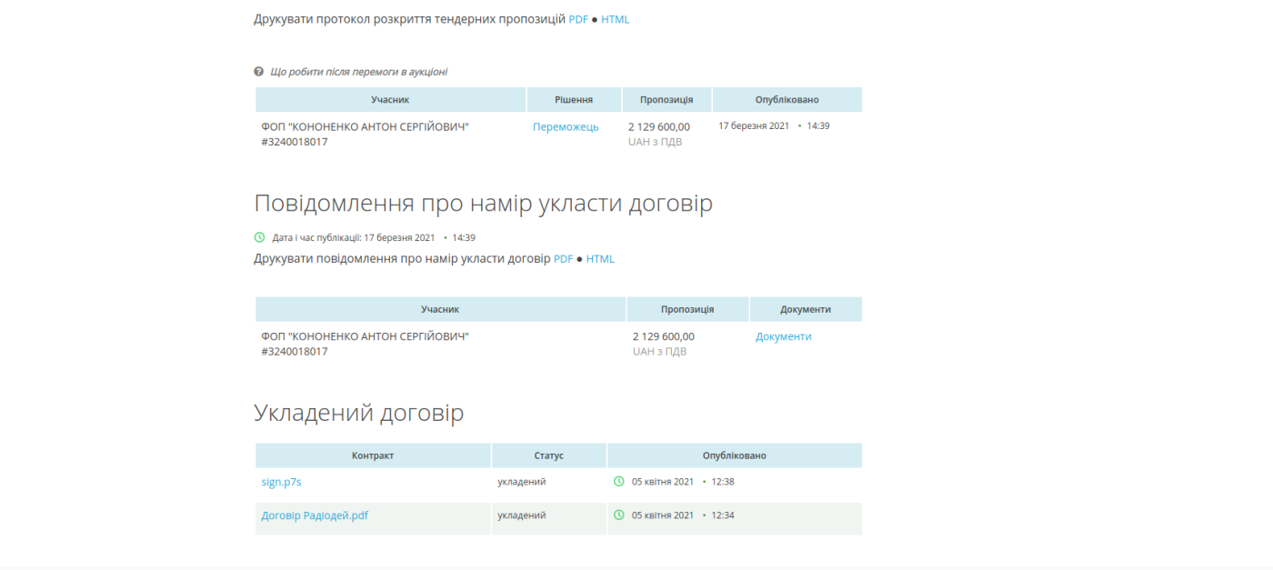Select the date '17 березня 2021' in the winner row
Viewport: 1273px width, 570px height.
tap(754, 126)
